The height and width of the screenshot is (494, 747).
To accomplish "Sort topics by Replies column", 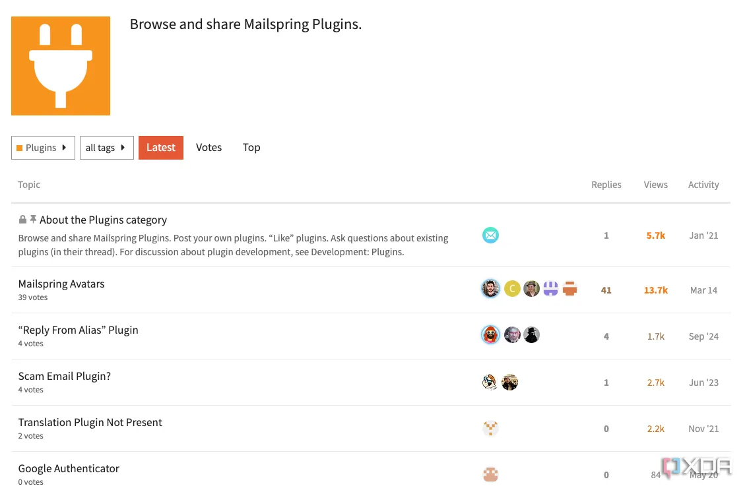I will (606, 185).
